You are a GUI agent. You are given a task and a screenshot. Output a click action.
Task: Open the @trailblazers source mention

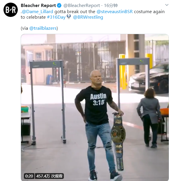(43, 28)
